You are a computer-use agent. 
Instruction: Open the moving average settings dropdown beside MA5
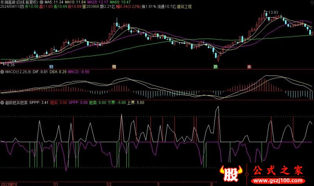(42, 2)
